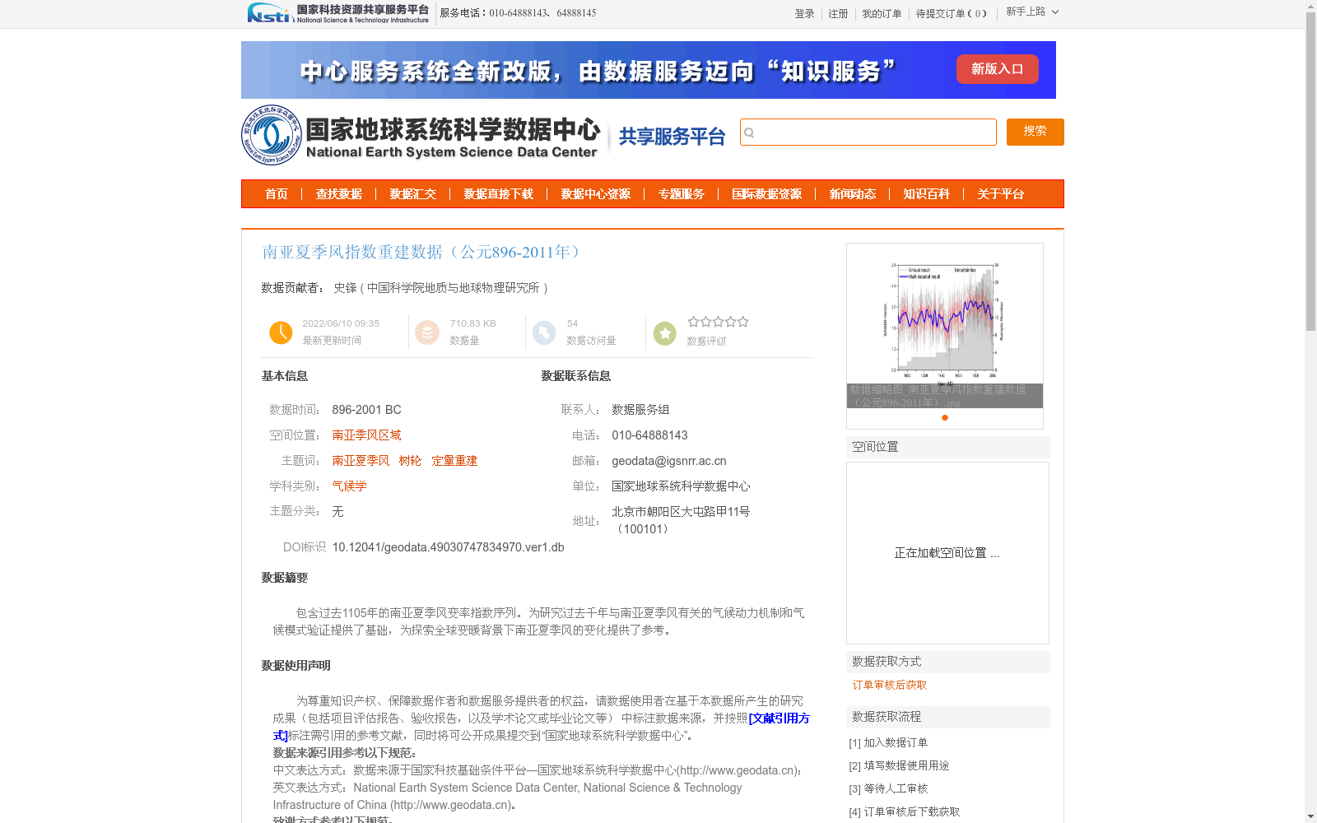Image resolution: width=1317 pixels, height=823 pixels.
Task: Click the 南亚夏季风 keyword link
Action: tap(361, 461)
